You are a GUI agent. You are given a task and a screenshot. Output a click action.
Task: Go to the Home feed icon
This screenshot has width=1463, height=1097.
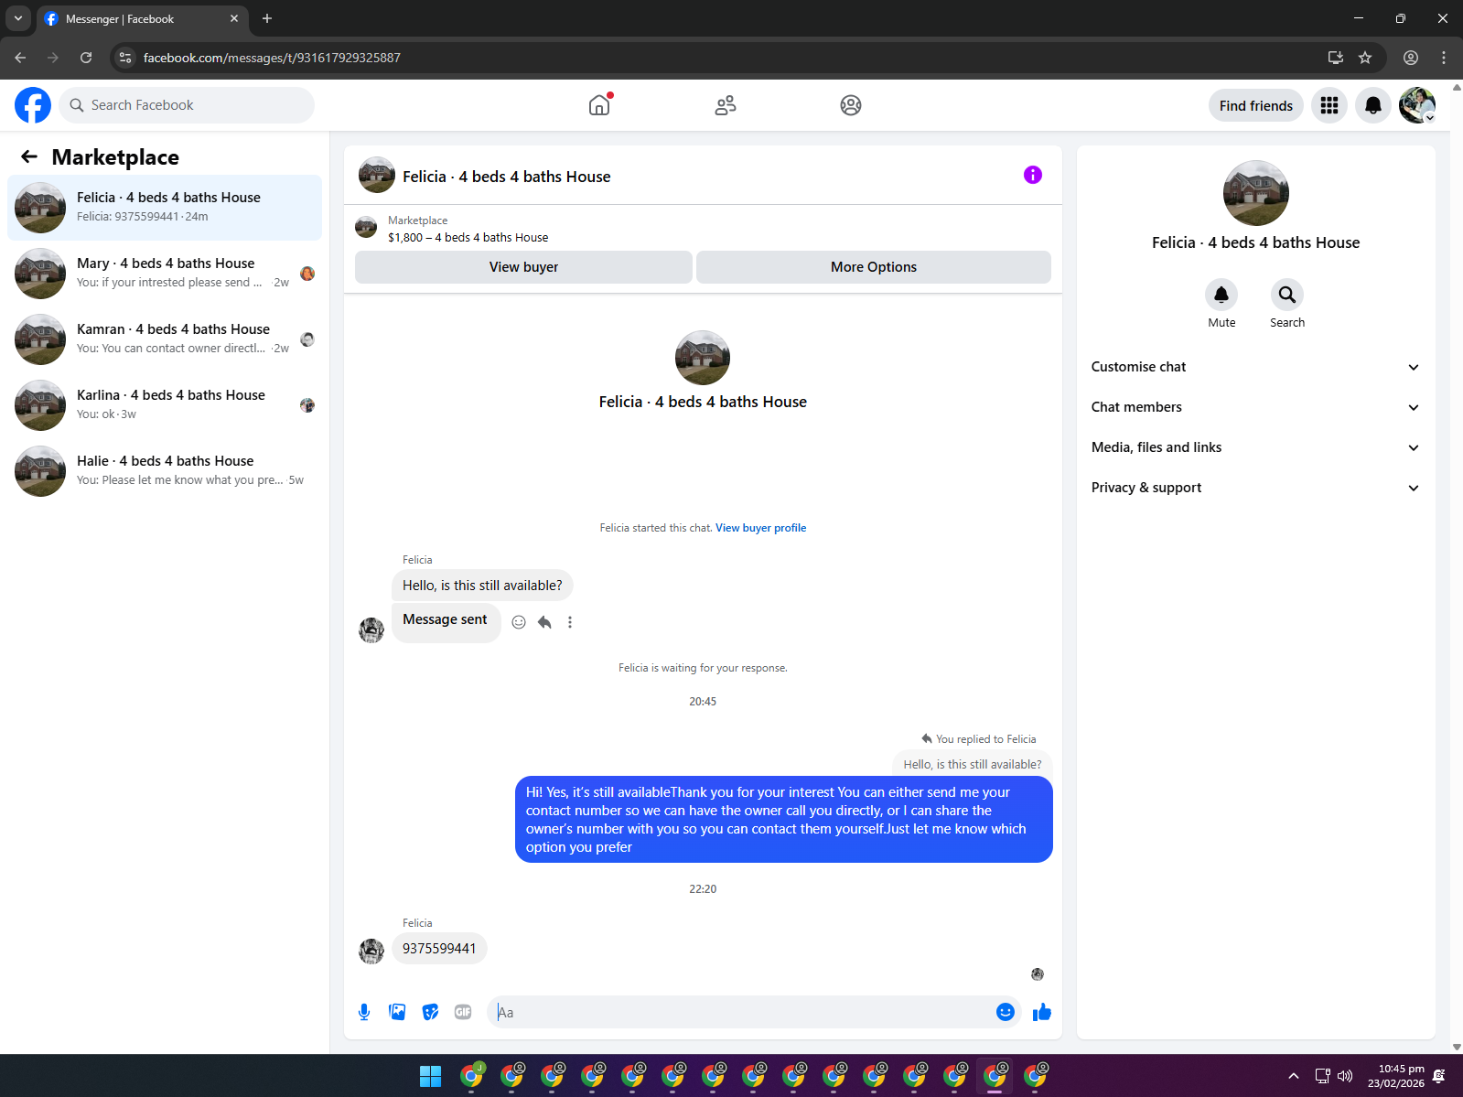599,105
